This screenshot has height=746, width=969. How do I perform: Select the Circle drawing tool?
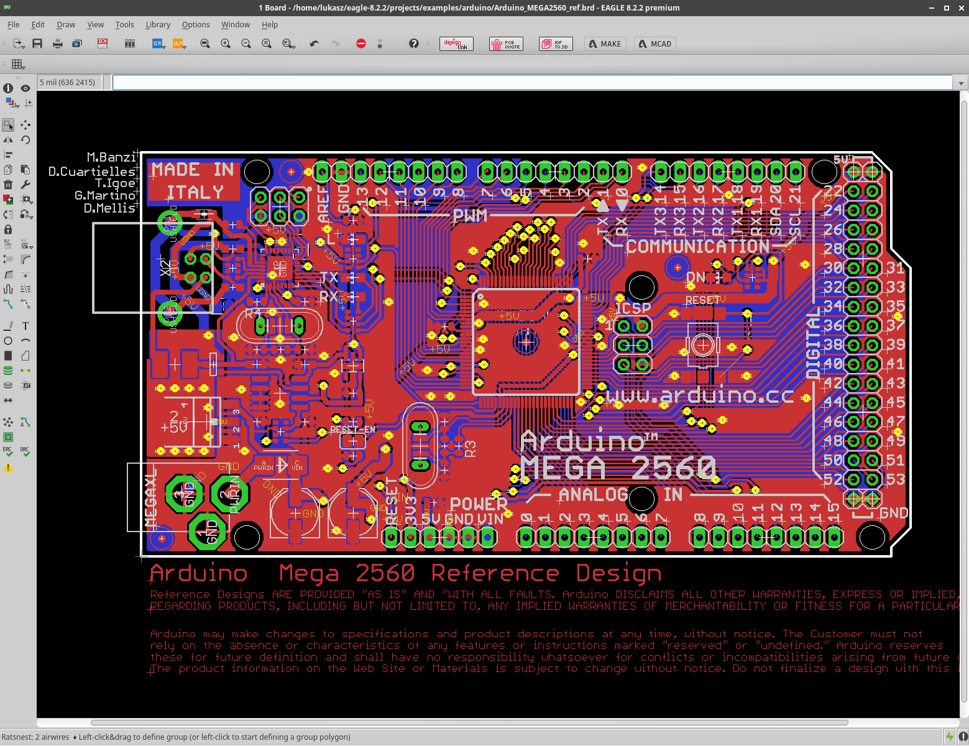(9, 341)
